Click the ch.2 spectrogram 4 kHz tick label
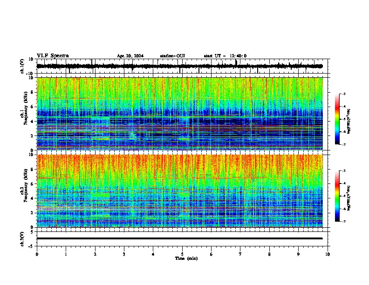This screenshot has width=369, height=285. pos(32,198)
